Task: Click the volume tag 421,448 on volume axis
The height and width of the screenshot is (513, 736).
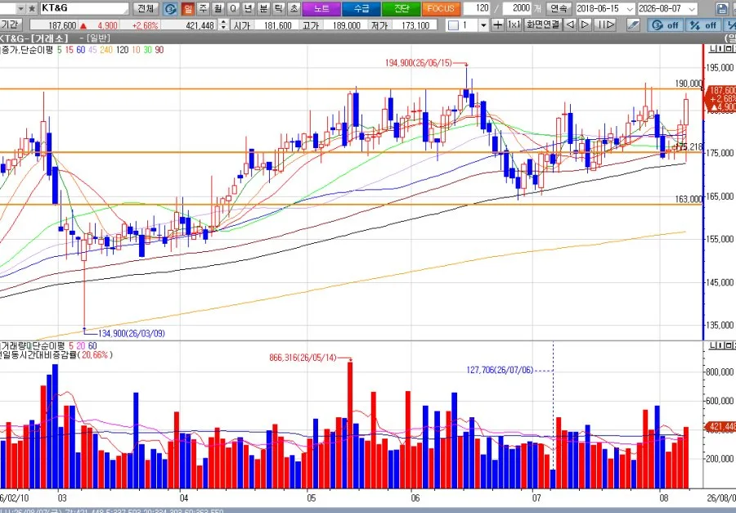Action: click(x=722, y=426)
